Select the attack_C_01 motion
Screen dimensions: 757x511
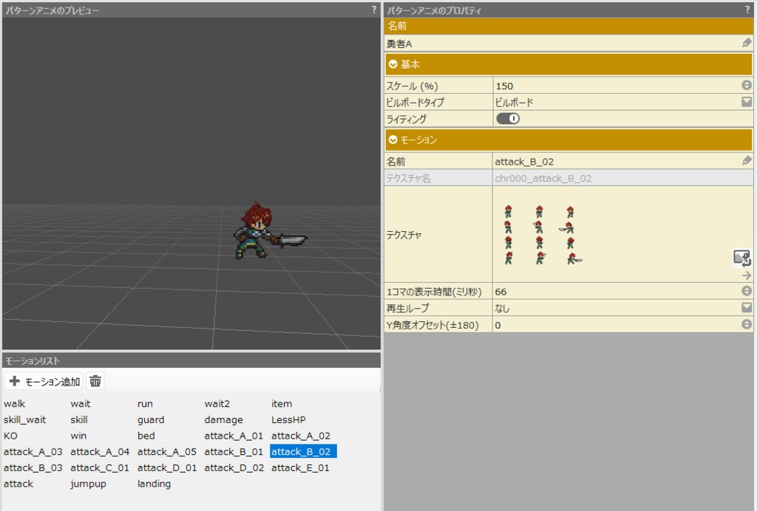tap(100, 467)
